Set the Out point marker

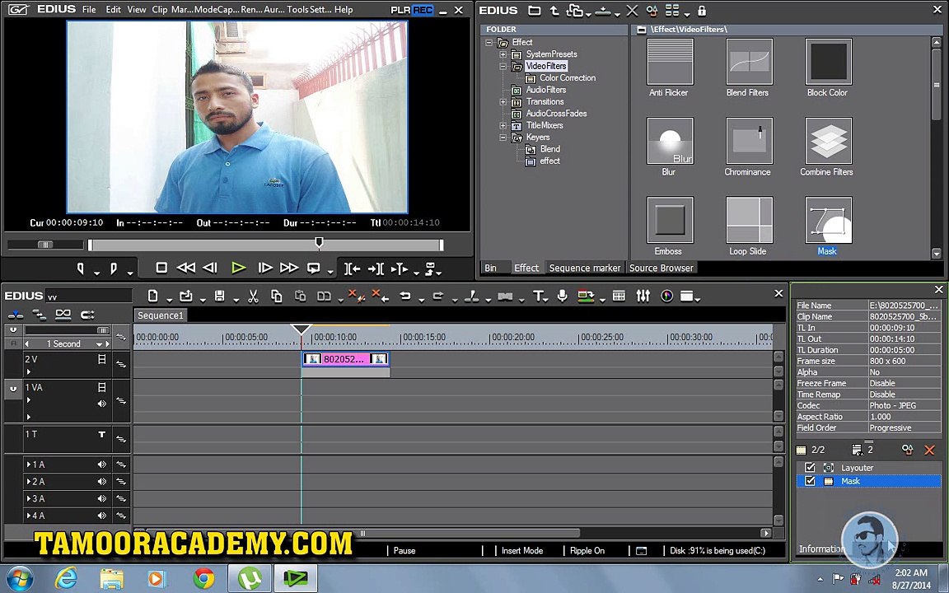(x=113, y=268)
